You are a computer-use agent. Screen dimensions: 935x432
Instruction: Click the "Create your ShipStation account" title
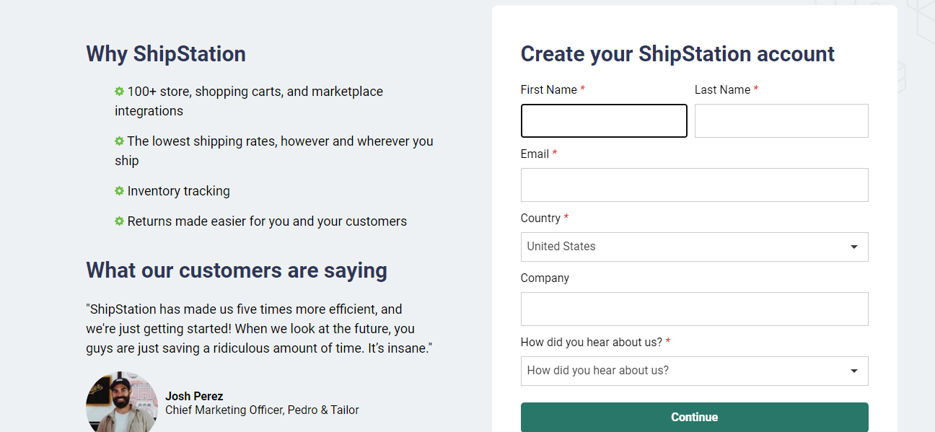[677, 54]
